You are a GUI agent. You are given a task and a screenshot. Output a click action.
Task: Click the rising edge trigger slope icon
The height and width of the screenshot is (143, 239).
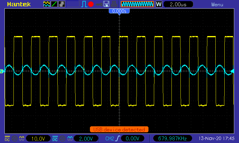coord(118,139)
